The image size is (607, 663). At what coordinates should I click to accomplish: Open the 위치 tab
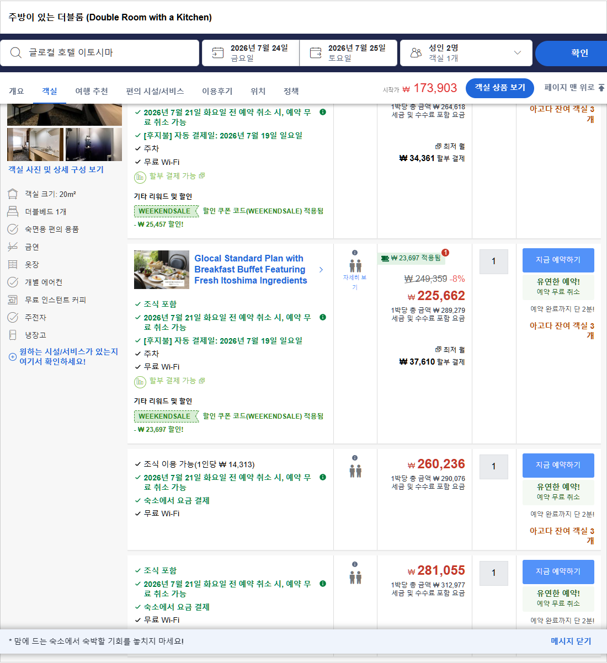pyautogui.click(x=258, y=91)
